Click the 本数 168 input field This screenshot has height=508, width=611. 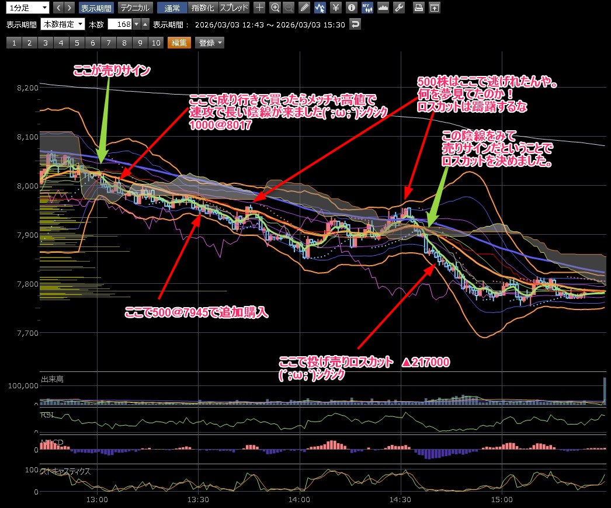pyautogui.click(x=120, y=25)
